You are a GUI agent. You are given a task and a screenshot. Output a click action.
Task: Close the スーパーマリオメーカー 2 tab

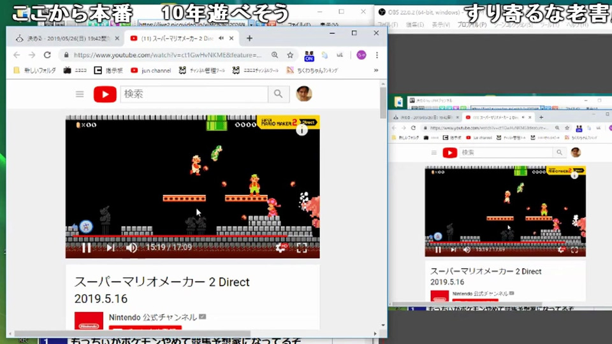point(231,38)
